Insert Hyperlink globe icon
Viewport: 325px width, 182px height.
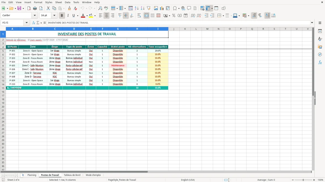pyautogui.click(x=183, y=8)
